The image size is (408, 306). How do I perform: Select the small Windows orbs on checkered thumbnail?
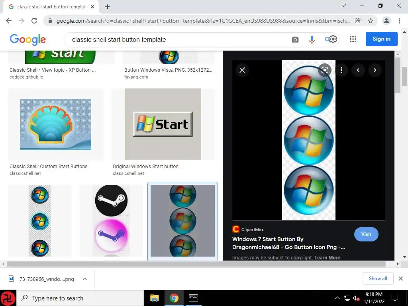pyautogui.click(x=40, y=221)
